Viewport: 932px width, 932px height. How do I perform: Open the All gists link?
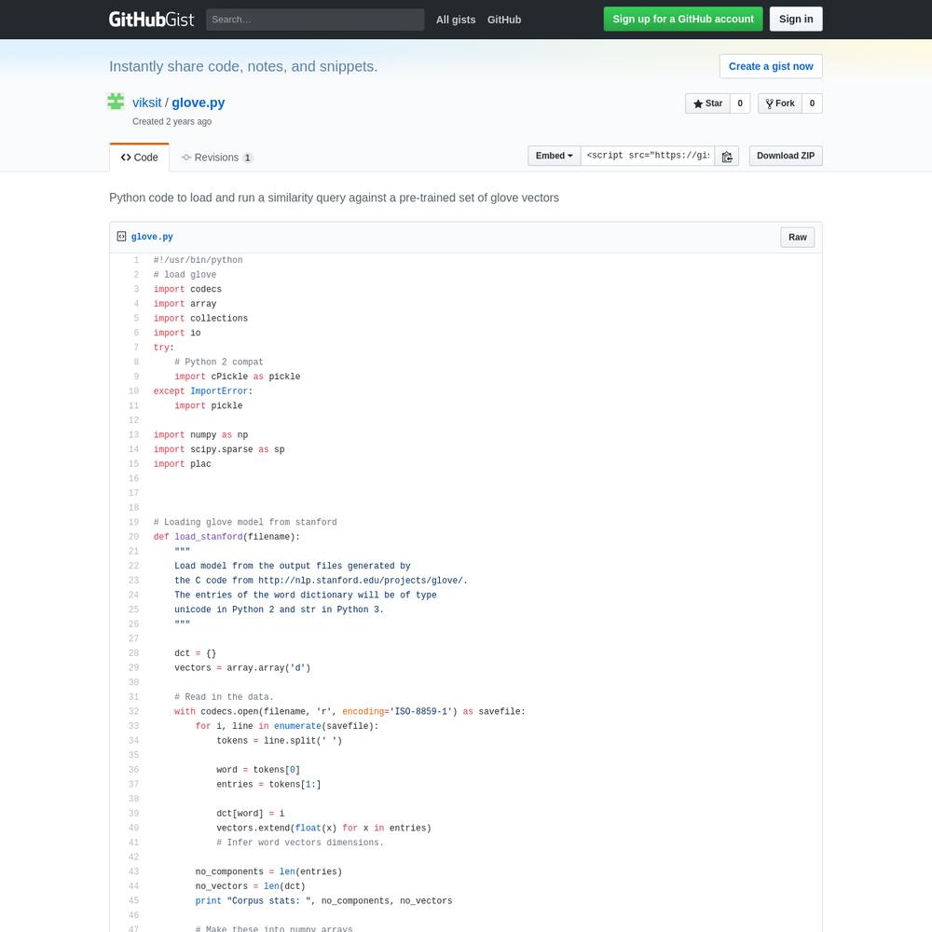pyautogui.click(x=456, y=20)
